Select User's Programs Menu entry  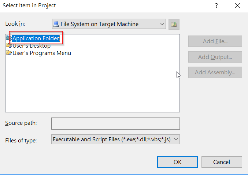tap(42, 53)
